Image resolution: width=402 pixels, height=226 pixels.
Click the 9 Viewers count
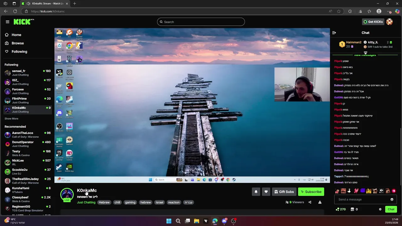click(x=295, y=202)
